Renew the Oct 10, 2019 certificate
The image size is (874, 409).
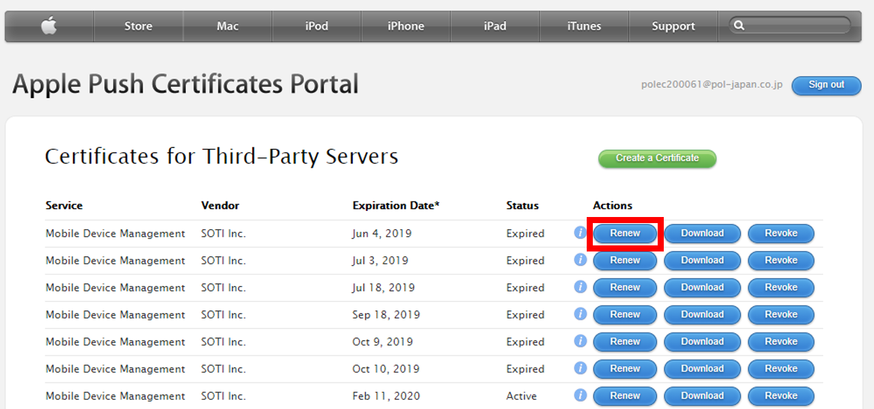click(625, 368)
